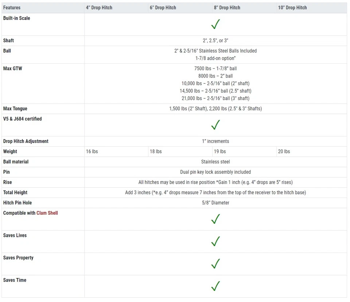Click the V5 & J684 certified checkmark
This screenshot has width=350, height=302.
click(215, 125)
